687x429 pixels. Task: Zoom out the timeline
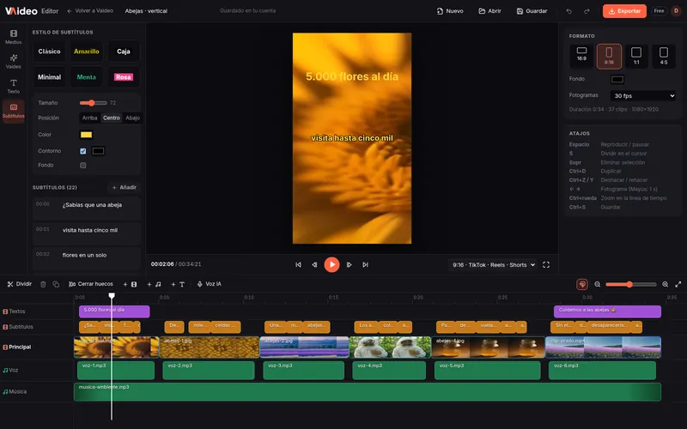(x=597, y=284)
